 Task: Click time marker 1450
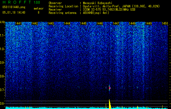165,23
